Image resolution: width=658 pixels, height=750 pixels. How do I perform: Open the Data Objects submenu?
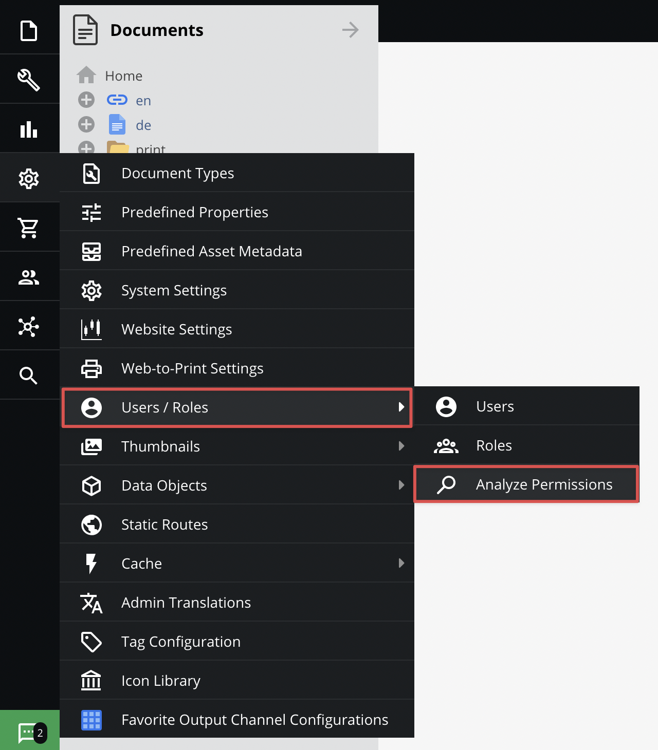point(164,485)
